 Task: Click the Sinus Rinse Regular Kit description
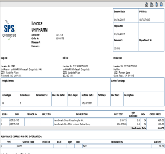68,120
